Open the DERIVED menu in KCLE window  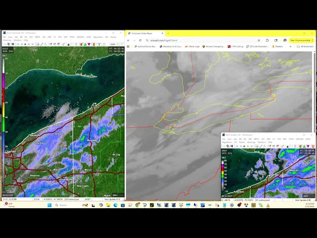point(80,37)
